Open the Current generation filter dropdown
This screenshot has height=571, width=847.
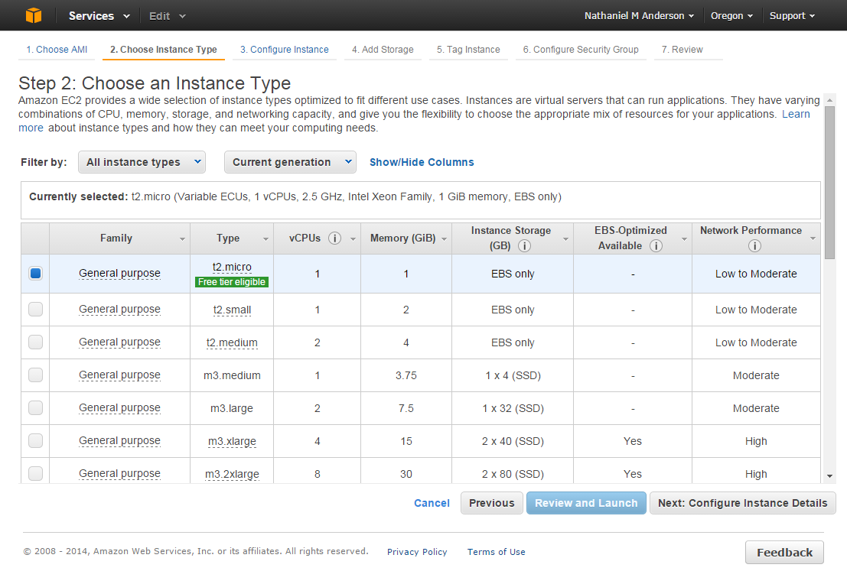(290, 162)
